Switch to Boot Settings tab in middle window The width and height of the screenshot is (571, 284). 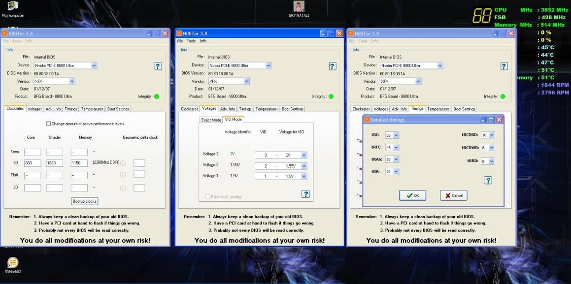[293, 109]
